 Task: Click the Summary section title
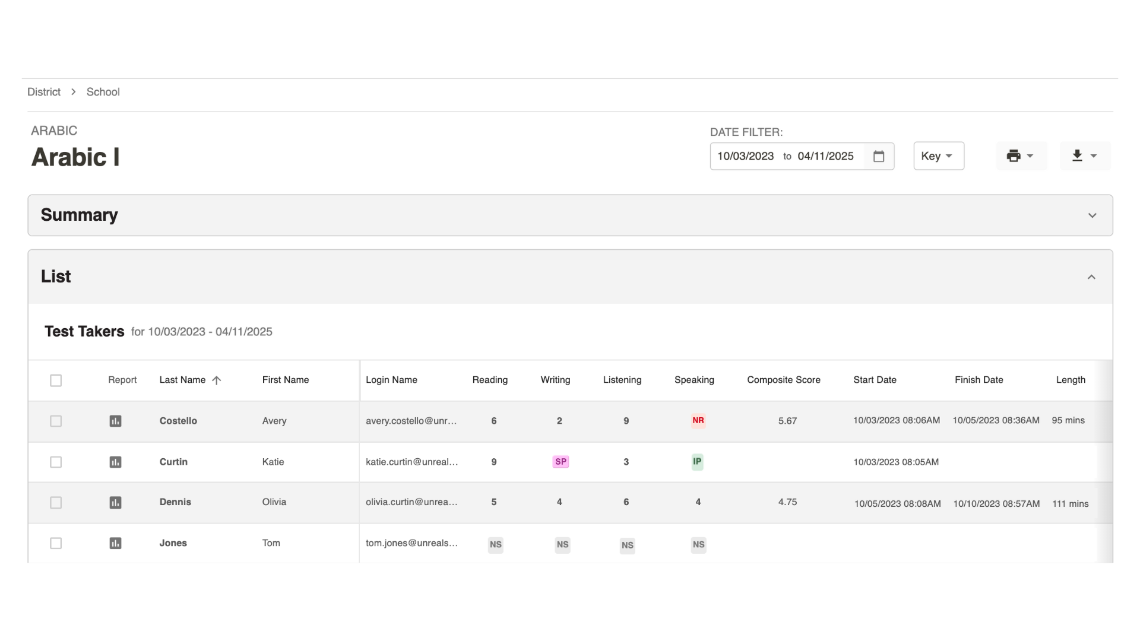coord(79,215)
